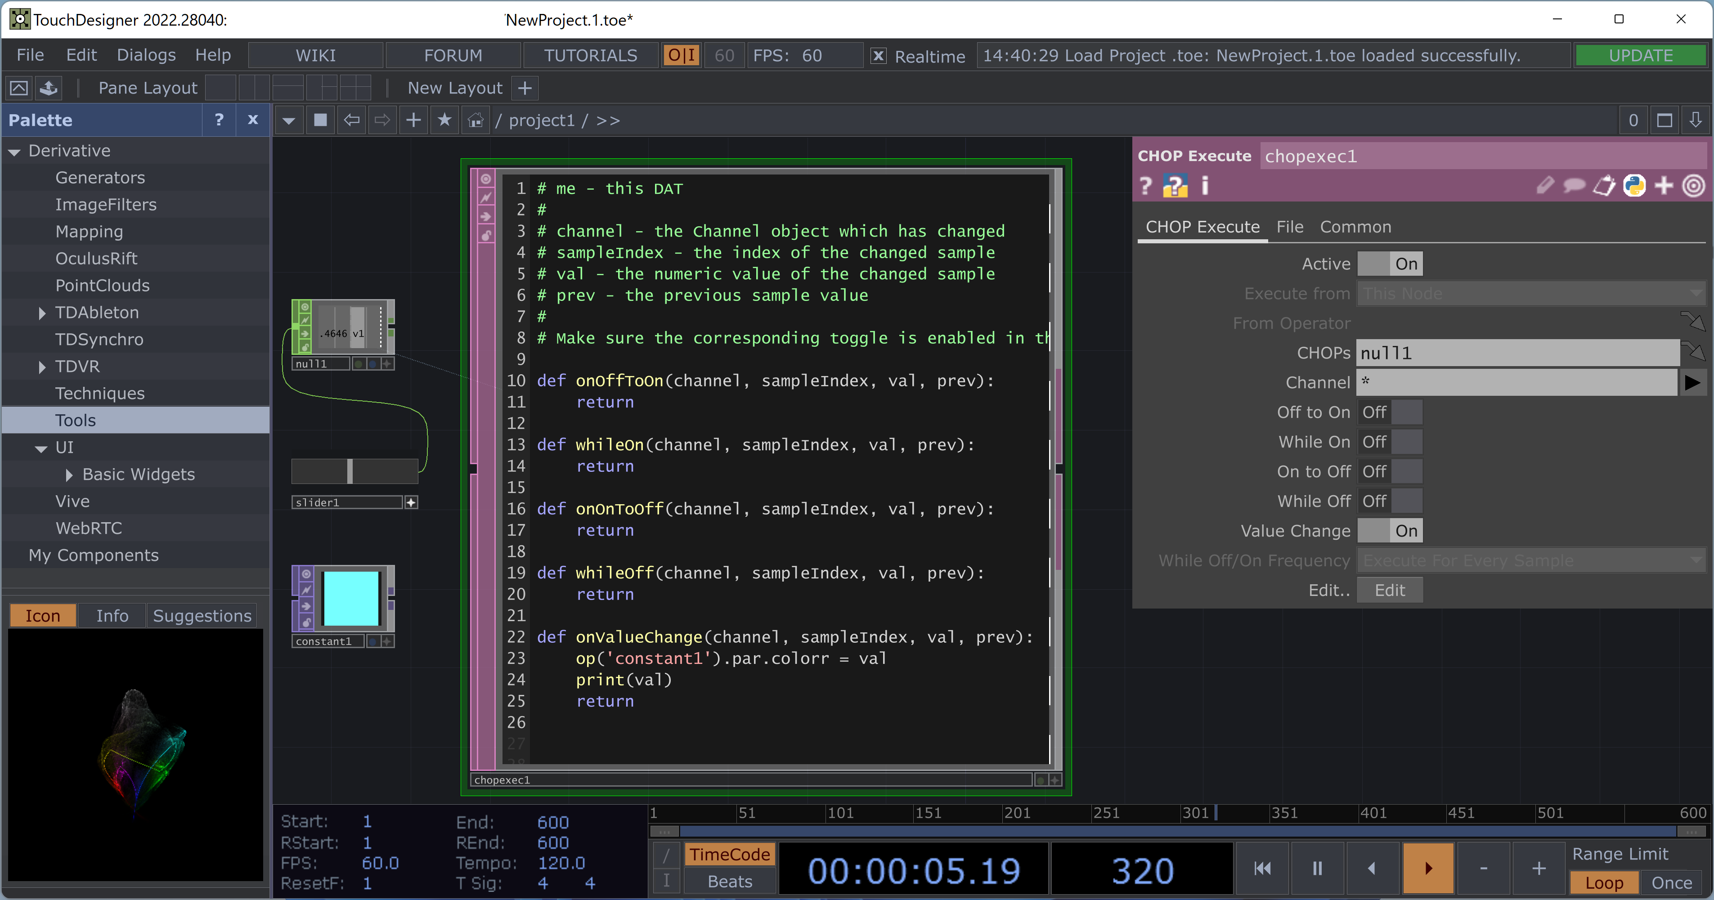
Task: Click the Edit button beside Edit..
Action: [x=1389, y=590]
